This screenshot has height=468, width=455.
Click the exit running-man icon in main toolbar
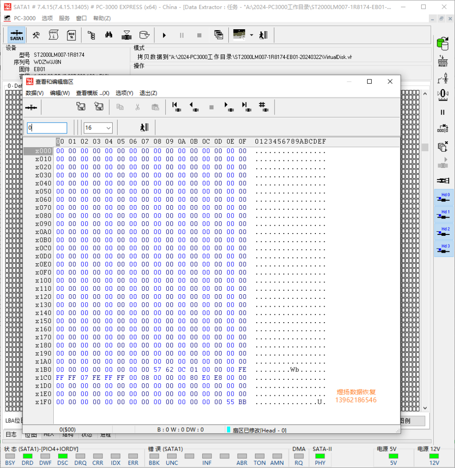click(263, 35)
